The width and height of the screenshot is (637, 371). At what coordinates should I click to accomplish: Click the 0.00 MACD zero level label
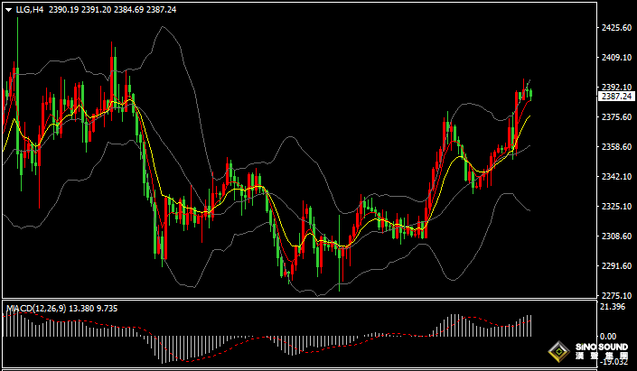[608, 335]
